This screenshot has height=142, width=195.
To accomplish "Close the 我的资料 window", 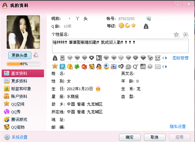I will coord(189,4).
